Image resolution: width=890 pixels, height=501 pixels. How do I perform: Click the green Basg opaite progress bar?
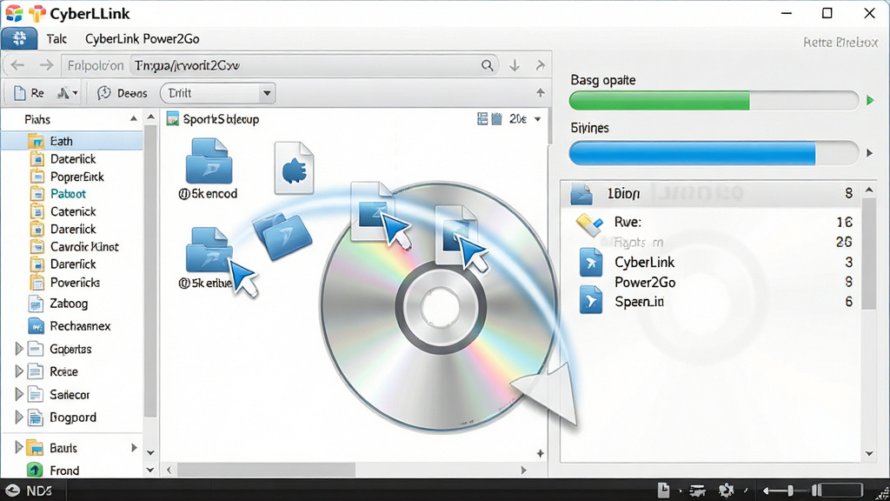click(x=714, y=101)
